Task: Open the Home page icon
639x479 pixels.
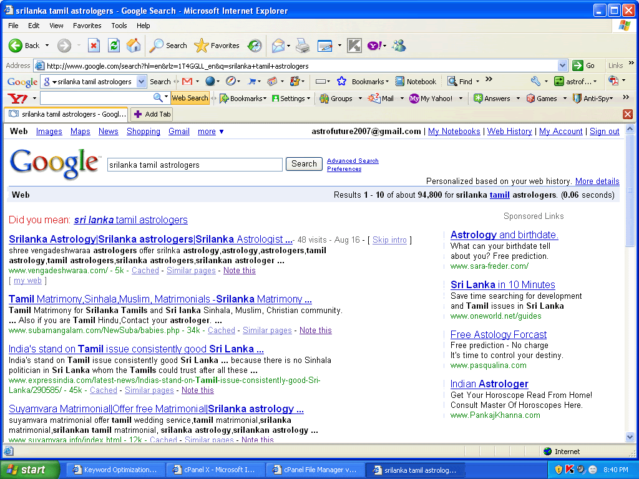Action: (x=134, y=45)
